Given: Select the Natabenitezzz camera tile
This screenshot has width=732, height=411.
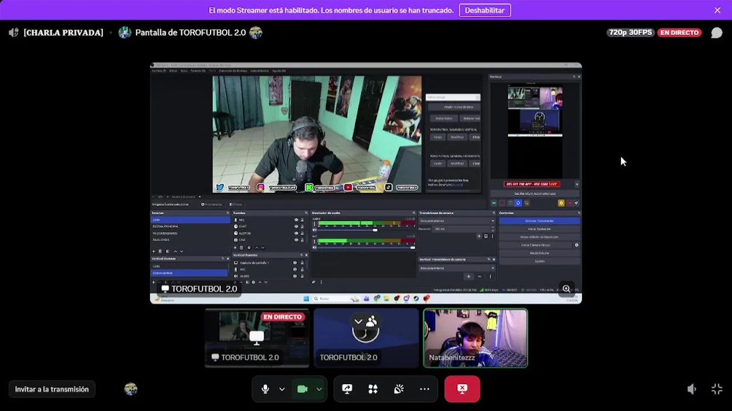Looking at the screenshot, I should coord(475,338).
